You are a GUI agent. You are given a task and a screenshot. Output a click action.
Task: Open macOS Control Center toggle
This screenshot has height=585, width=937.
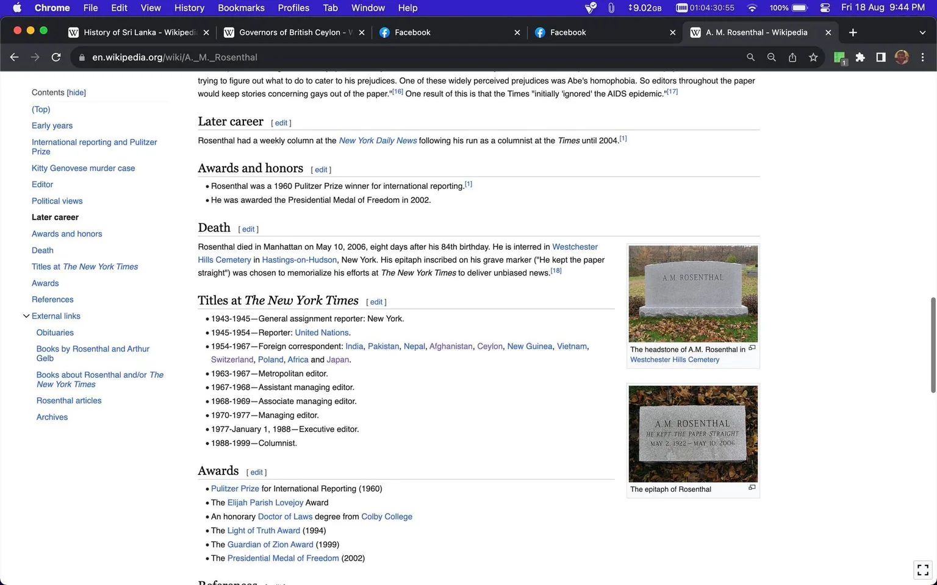click(x=825, y=8)
